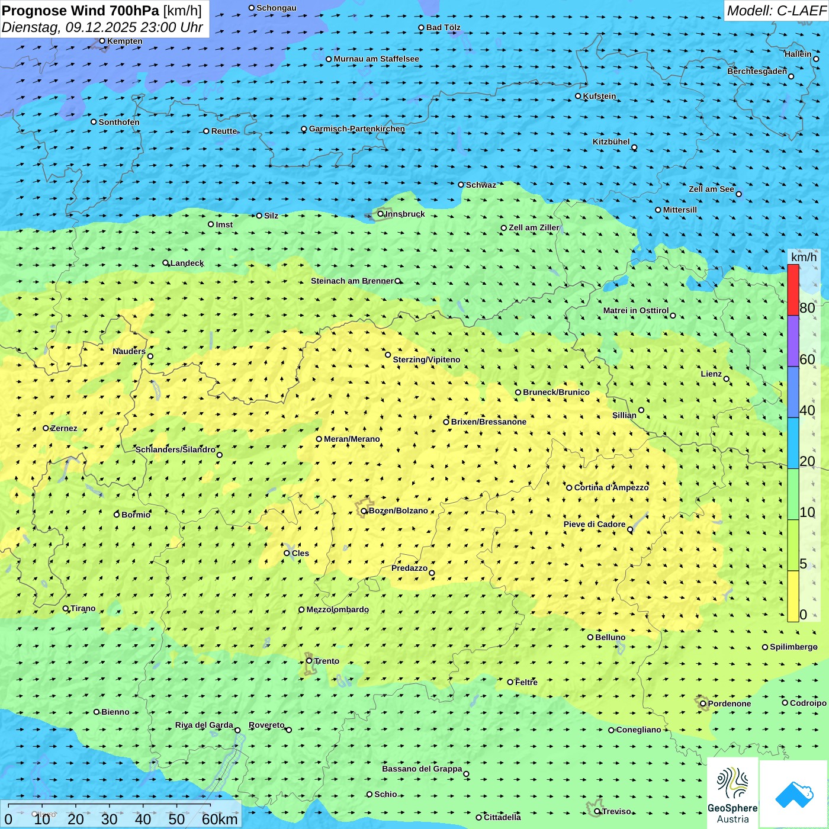Click the Garmisch-Partenkirchen marker circle
829x829 pixels.
pyautogui.click(x=304, y=129)
